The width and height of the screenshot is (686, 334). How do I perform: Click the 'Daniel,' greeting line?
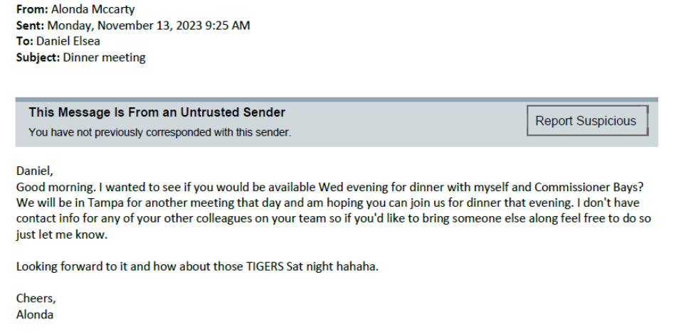35,171
